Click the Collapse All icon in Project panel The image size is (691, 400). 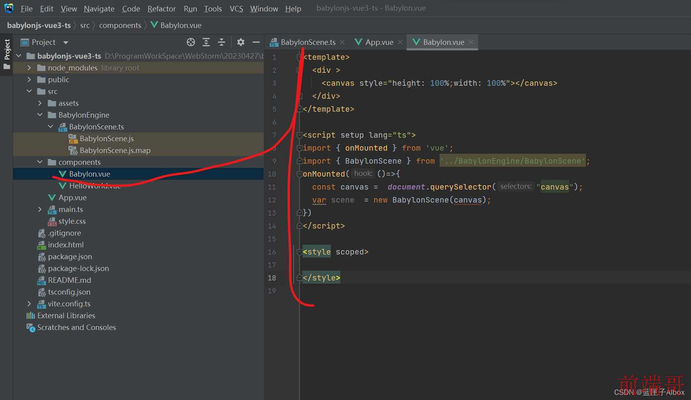pyautogui.click(x=222, y=42)
